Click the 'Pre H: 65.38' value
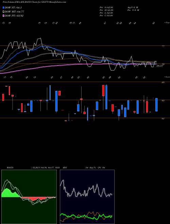 point(106,10)
